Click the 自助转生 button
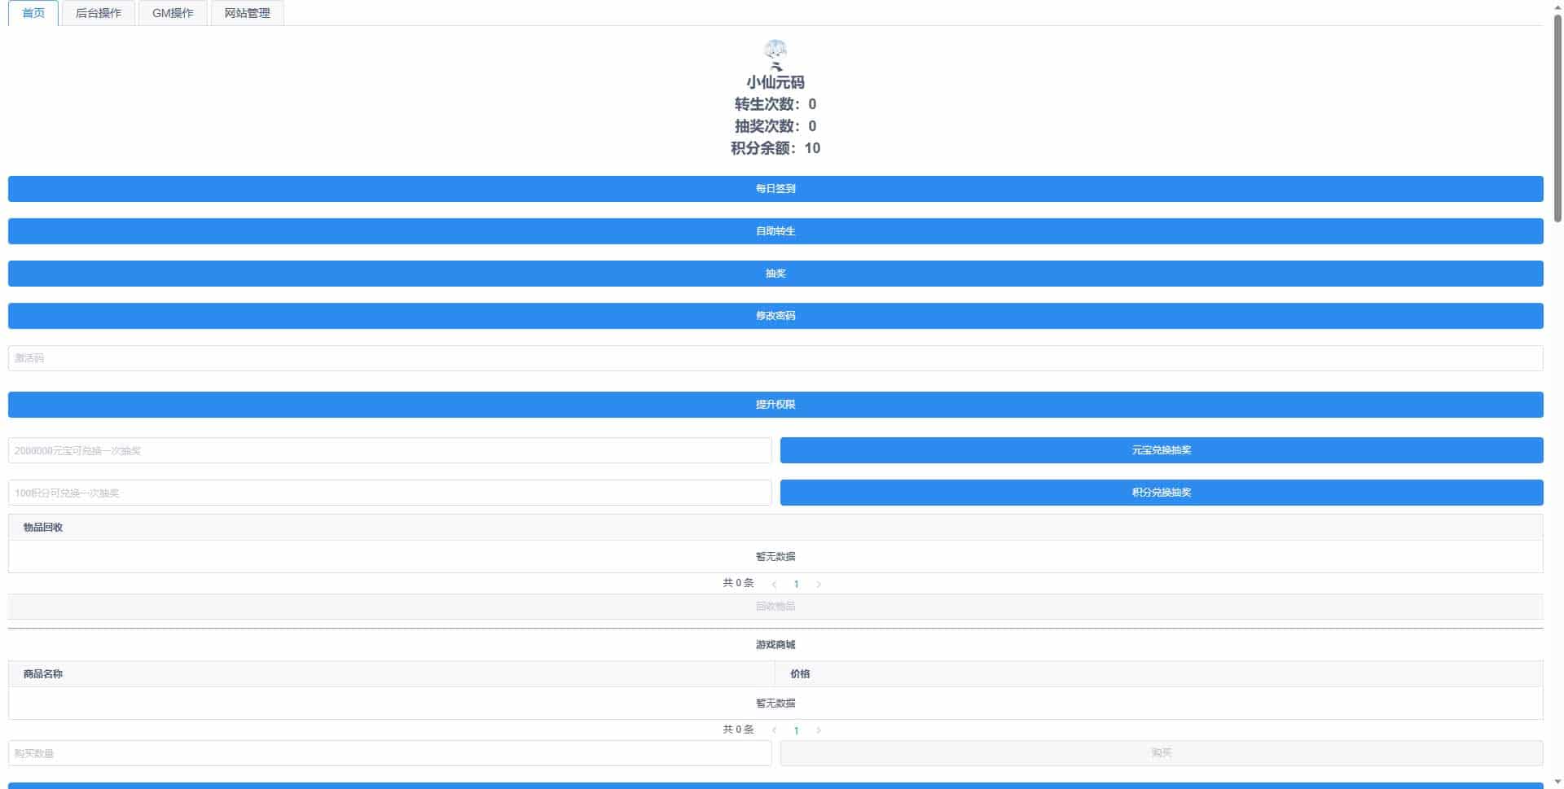 (x=775, y=231)
